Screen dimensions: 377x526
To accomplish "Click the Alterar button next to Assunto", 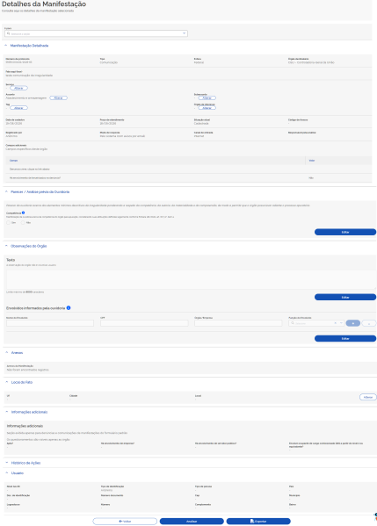I will tap(58, 98).
